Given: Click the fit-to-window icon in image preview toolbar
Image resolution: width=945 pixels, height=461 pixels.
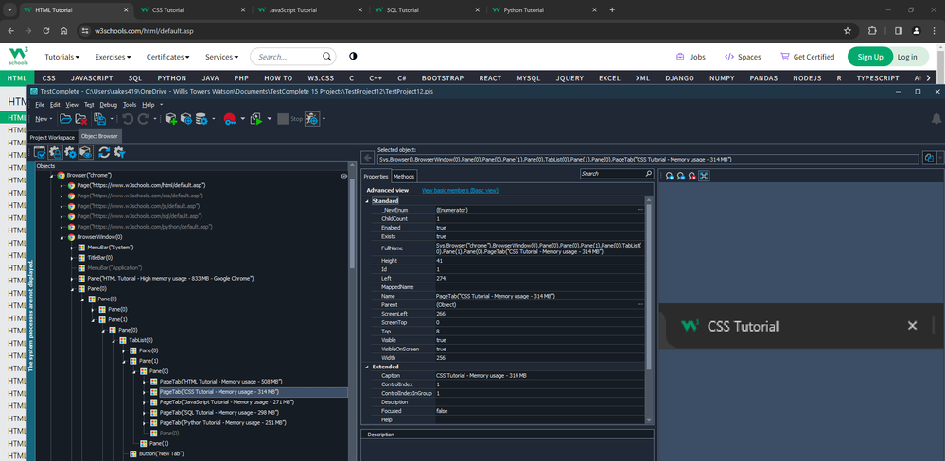Looking at the screenshot, I should click(x=705, y=176).
